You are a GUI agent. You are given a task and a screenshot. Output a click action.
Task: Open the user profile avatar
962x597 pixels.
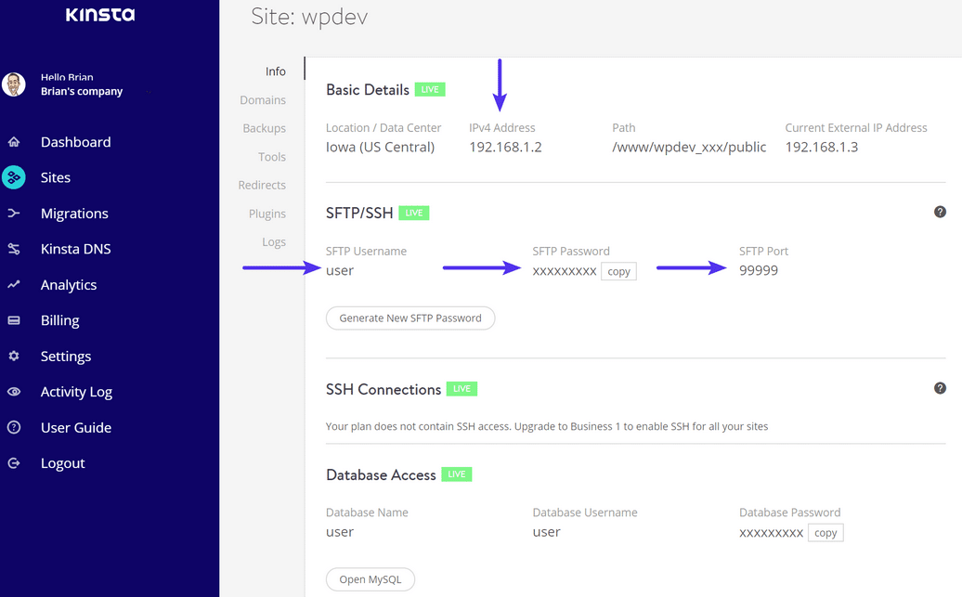tap(14, 84)
